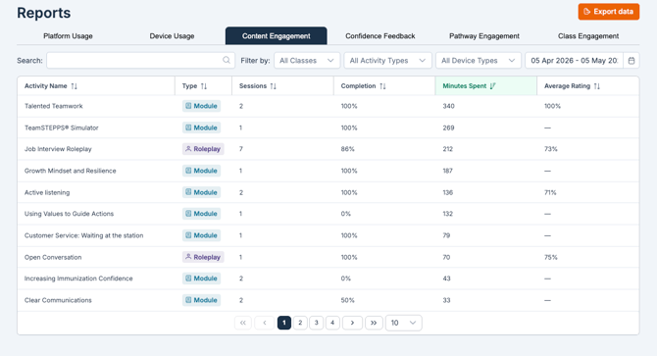Click Module badge for Active listening

point(202,192)
